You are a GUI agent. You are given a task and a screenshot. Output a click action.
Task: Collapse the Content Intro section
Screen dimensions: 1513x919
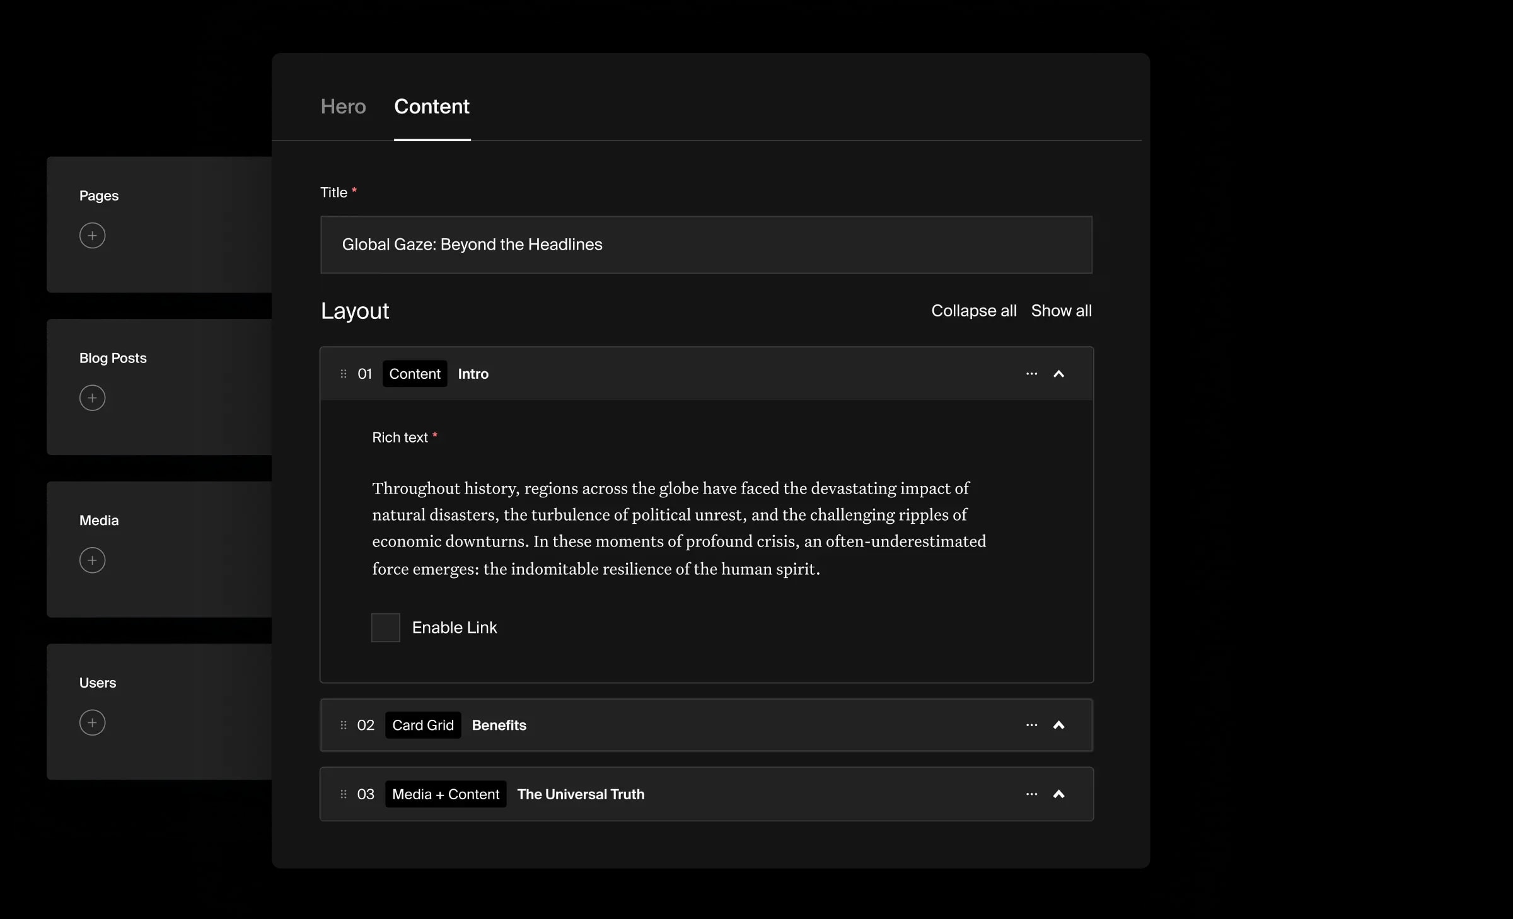click(x=1059, y=373)
